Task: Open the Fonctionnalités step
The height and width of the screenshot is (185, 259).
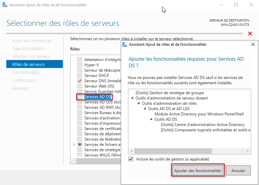Action: [26, 72]
